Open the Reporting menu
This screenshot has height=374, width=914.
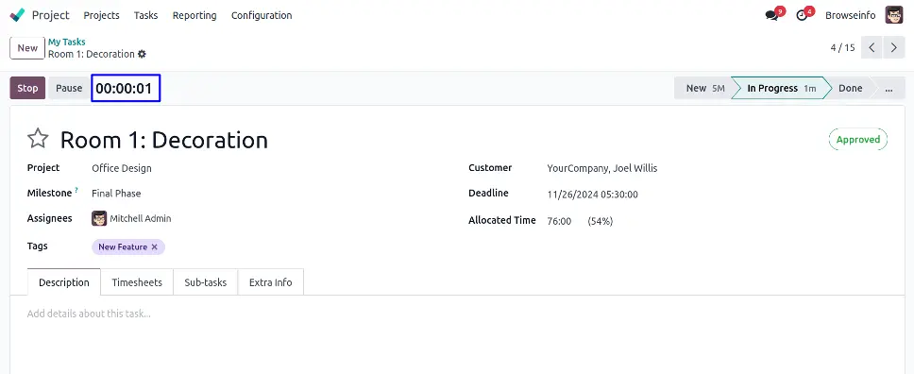[195, 16]
